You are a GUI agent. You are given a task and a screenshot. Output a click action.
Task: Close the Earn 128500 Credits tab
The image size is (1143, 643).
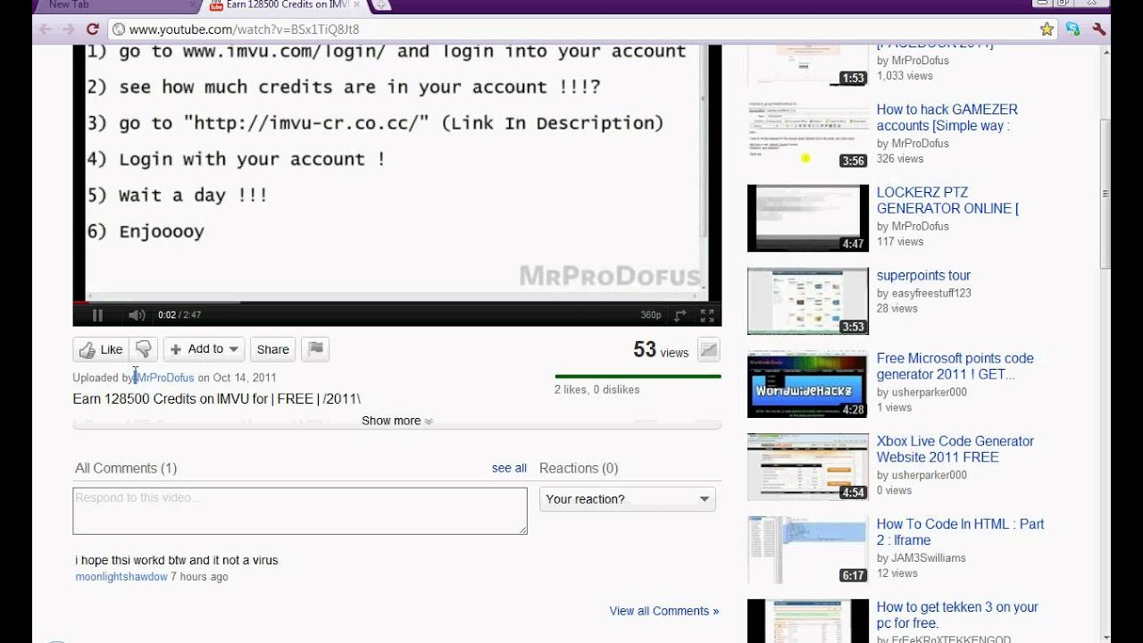[x=357, y=4]
